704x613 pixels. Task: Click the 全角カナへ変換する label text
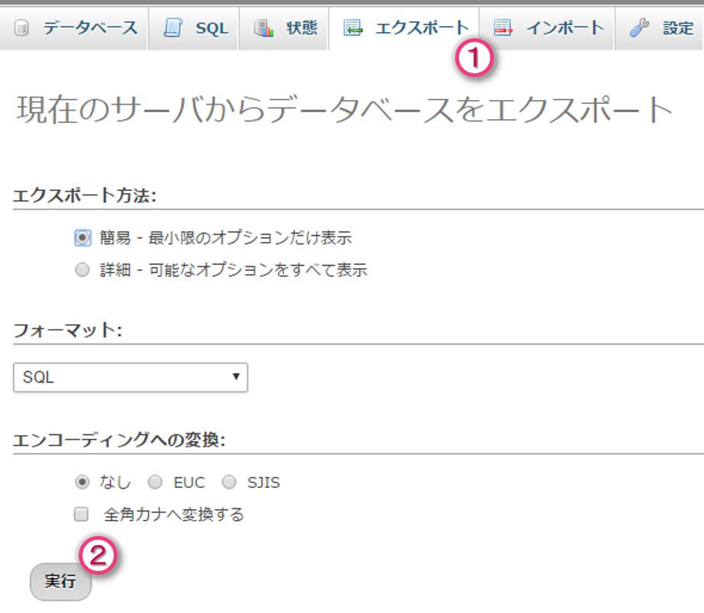coord(174,515)
